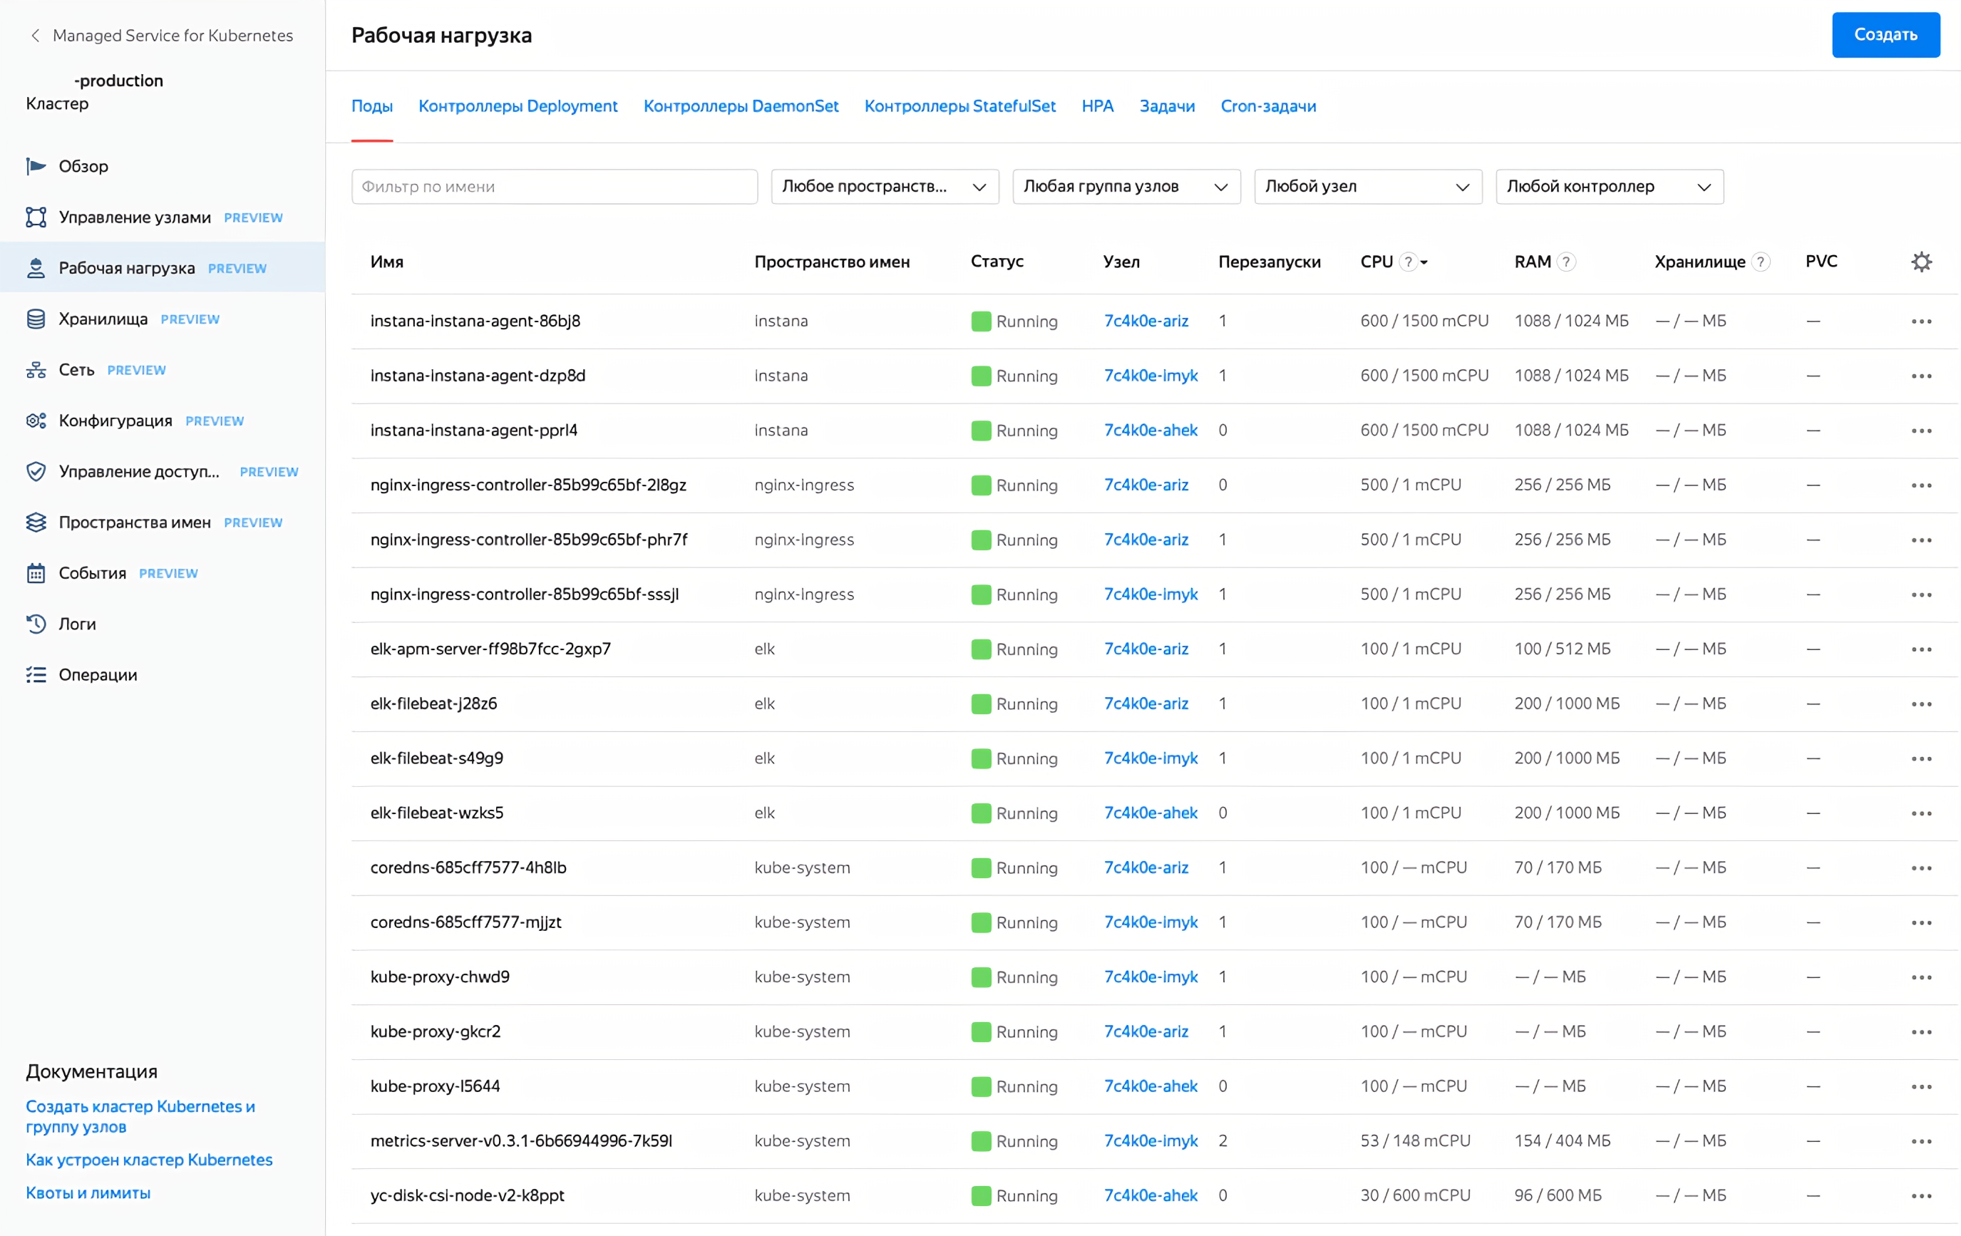Focus the Фильтр по имени field
This screenshot has height=1236, width=1961.
[x=555, y=187]
